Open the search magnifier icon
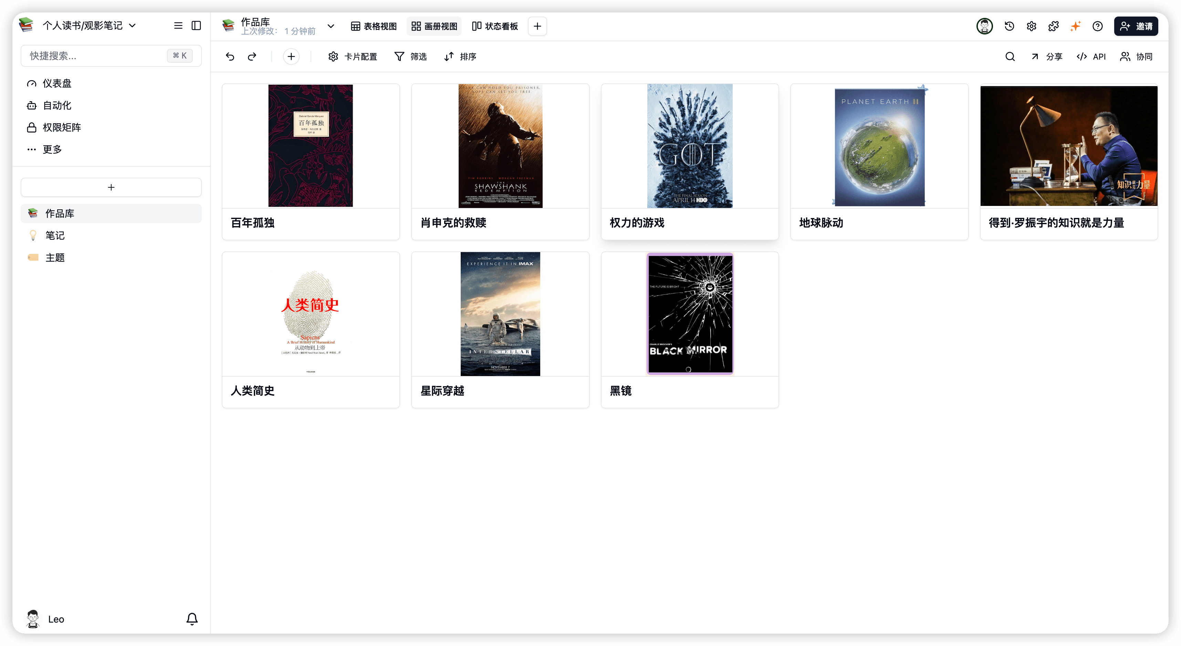The width and height of the screenshot is (1181, 646). [x=1010, y=56]
